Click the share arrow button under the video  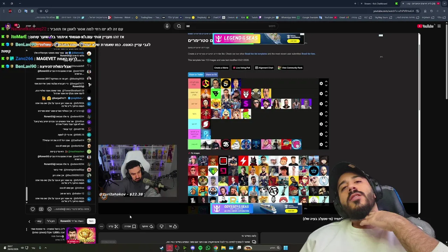[148, 226]
